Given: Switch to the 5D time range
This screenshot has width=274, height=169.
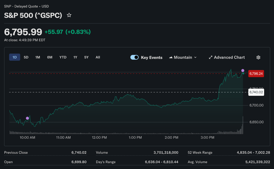Looking at the screenshot, I should tap(26, 57).
